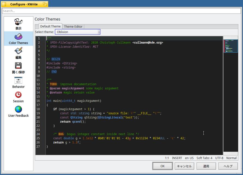Click the BEGIN region marker text
This screenshot has height=175, width=243.
pos(56,59)
